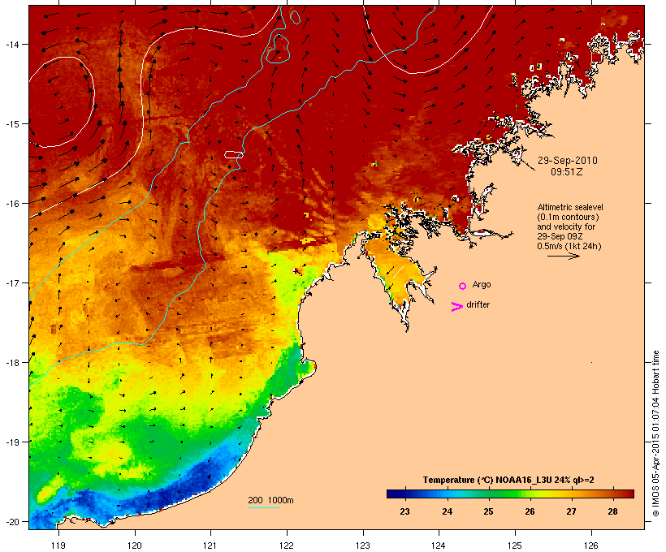The height and width of the screenshot is (552, 666).
Task: Click the colorbar label 24
Action: (x=448, y=511)
